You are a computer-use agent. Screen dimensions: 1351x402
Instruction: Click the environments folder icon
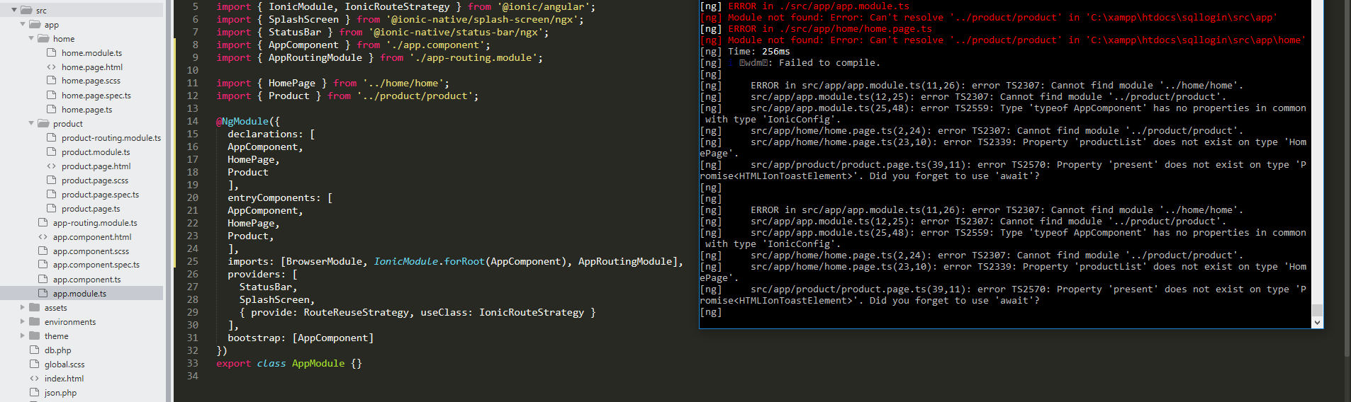35,321
